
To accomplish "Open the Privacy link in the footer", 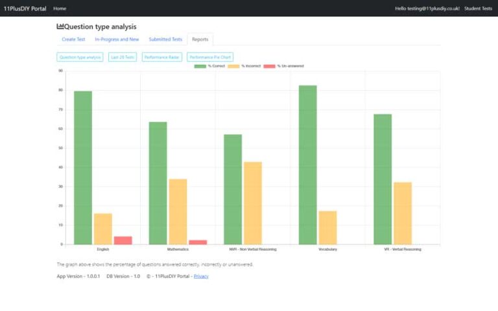I will click(x=201, y=276).
